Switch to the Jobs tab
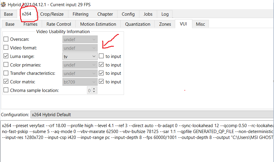This screenshot has width=274, height=162. click(x=148, y=14)
